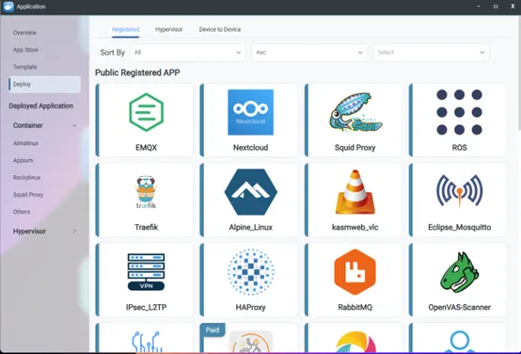Viewport: 521px width, 354px height.
Task: Open the IPsec_L2TP VPN server icon
Action: point(146,272)
